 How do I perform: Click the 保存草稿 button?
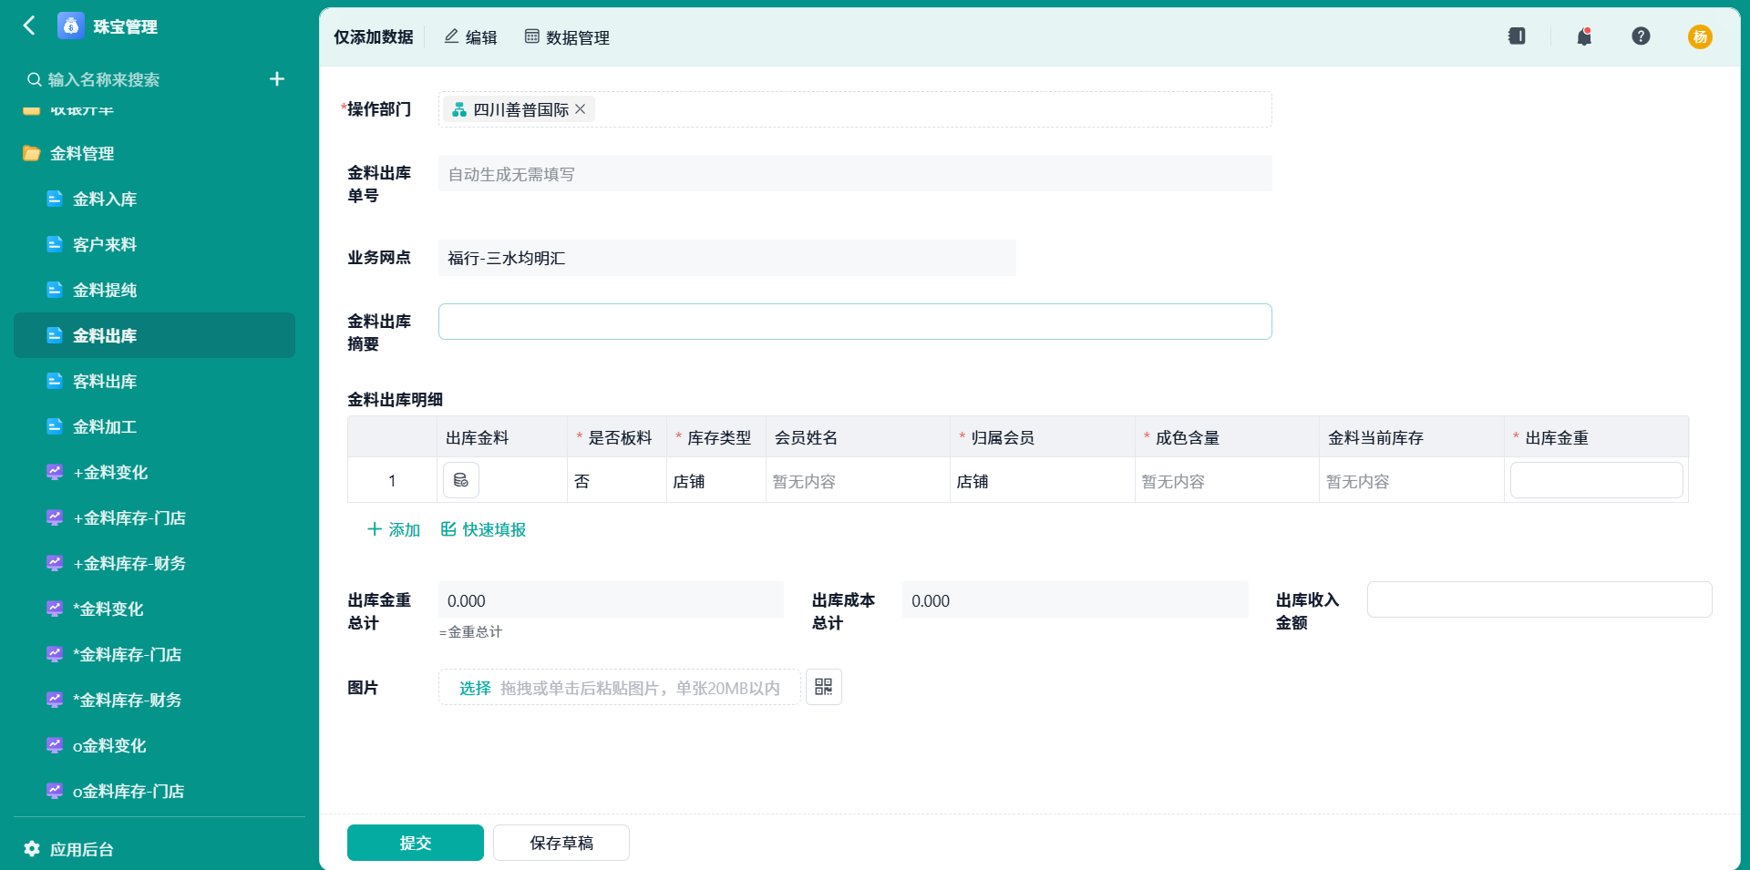coord(561,843)
